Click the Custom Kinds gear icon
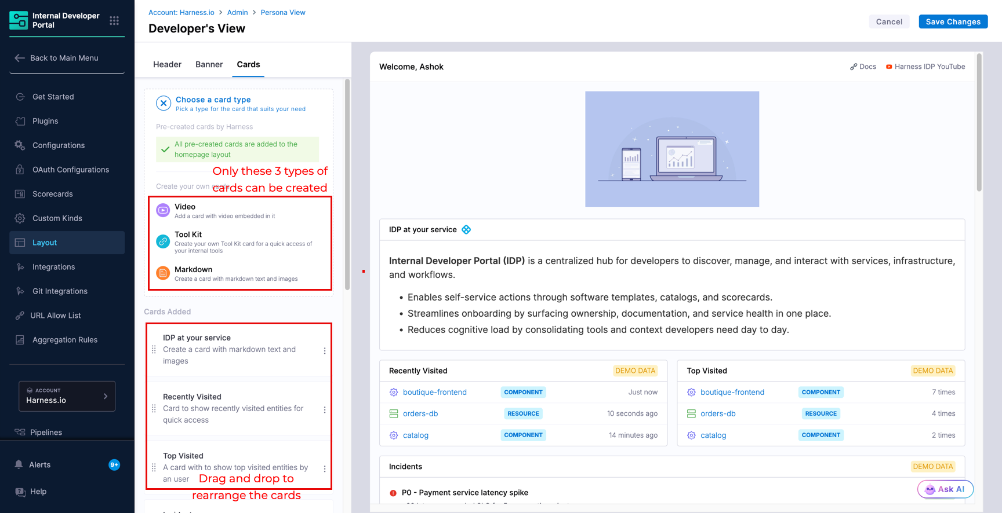 pyautogui.click(x=20, y=218)
